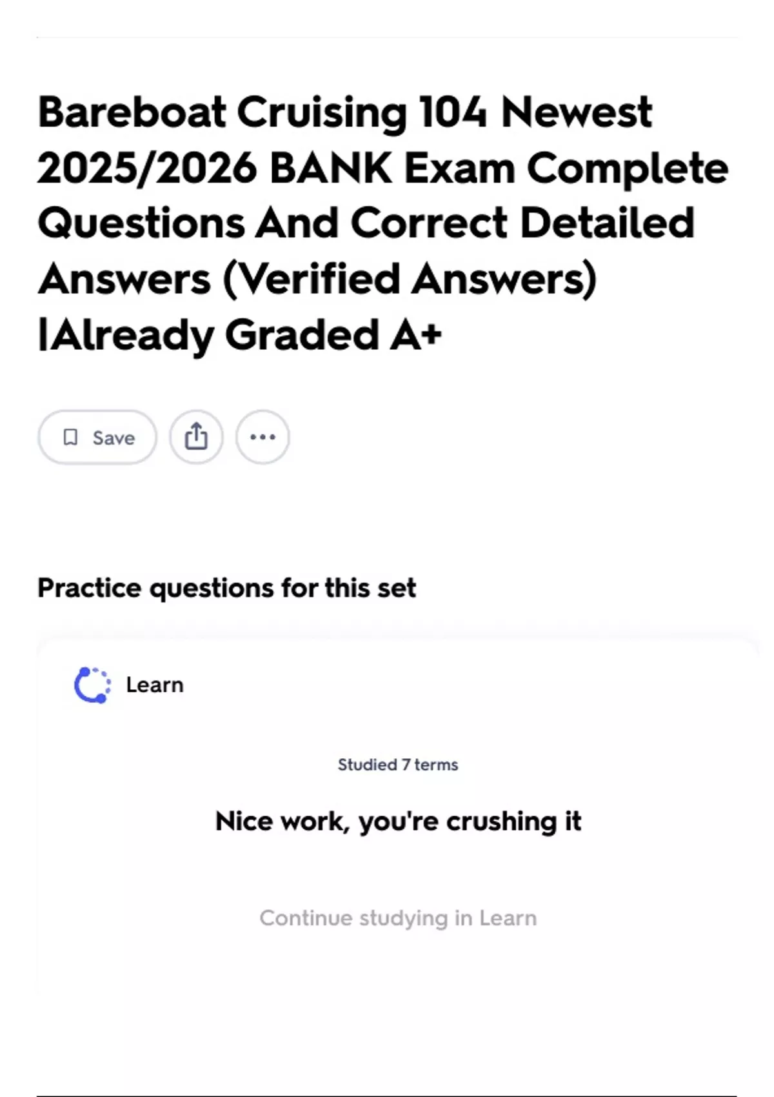Click the word Newest in the title
The image size is (774, 1097).
(x=577, y=112)
